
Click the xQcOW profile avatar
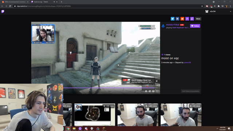click(x=207, y=11)
